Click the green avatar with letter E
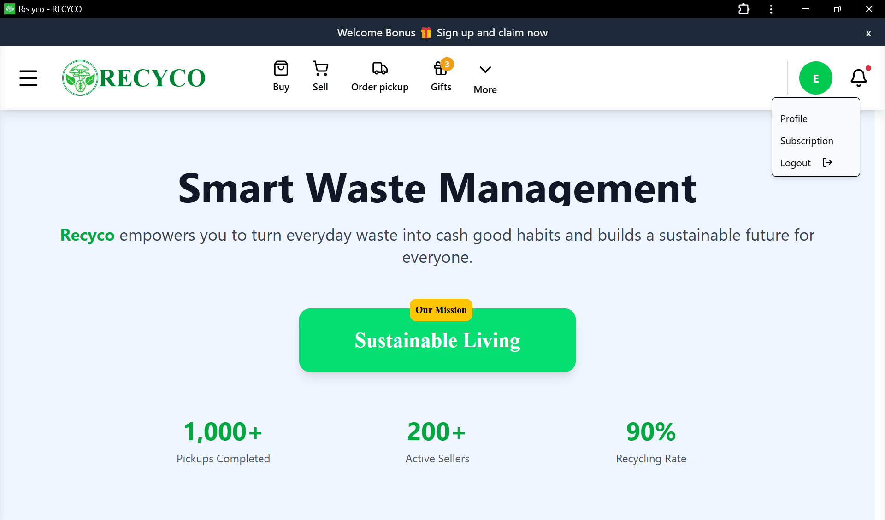885x520 pixels. pos(815,78)
